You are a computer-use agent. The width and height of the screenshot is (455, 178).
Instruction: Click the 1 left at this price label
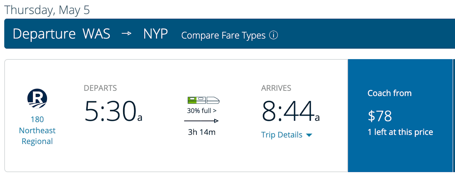[x=400, y=132]
